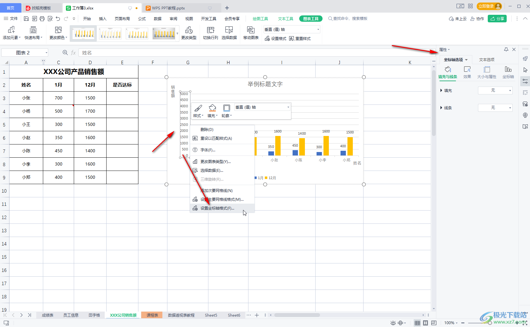Close the properties (属性) panel
The image size is (530, 327).
[x=514, y=49]
